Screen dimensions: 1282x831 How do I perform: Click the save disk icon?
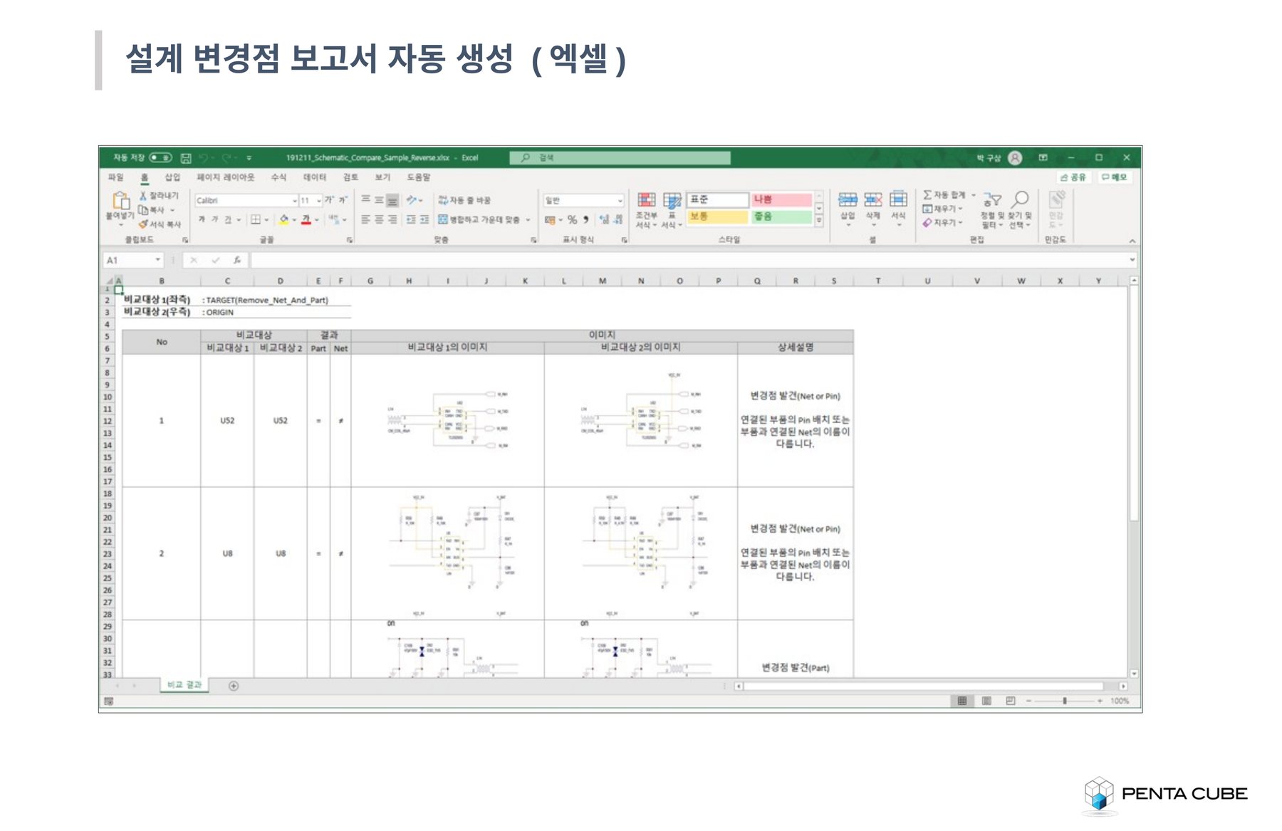pos(186,157)
